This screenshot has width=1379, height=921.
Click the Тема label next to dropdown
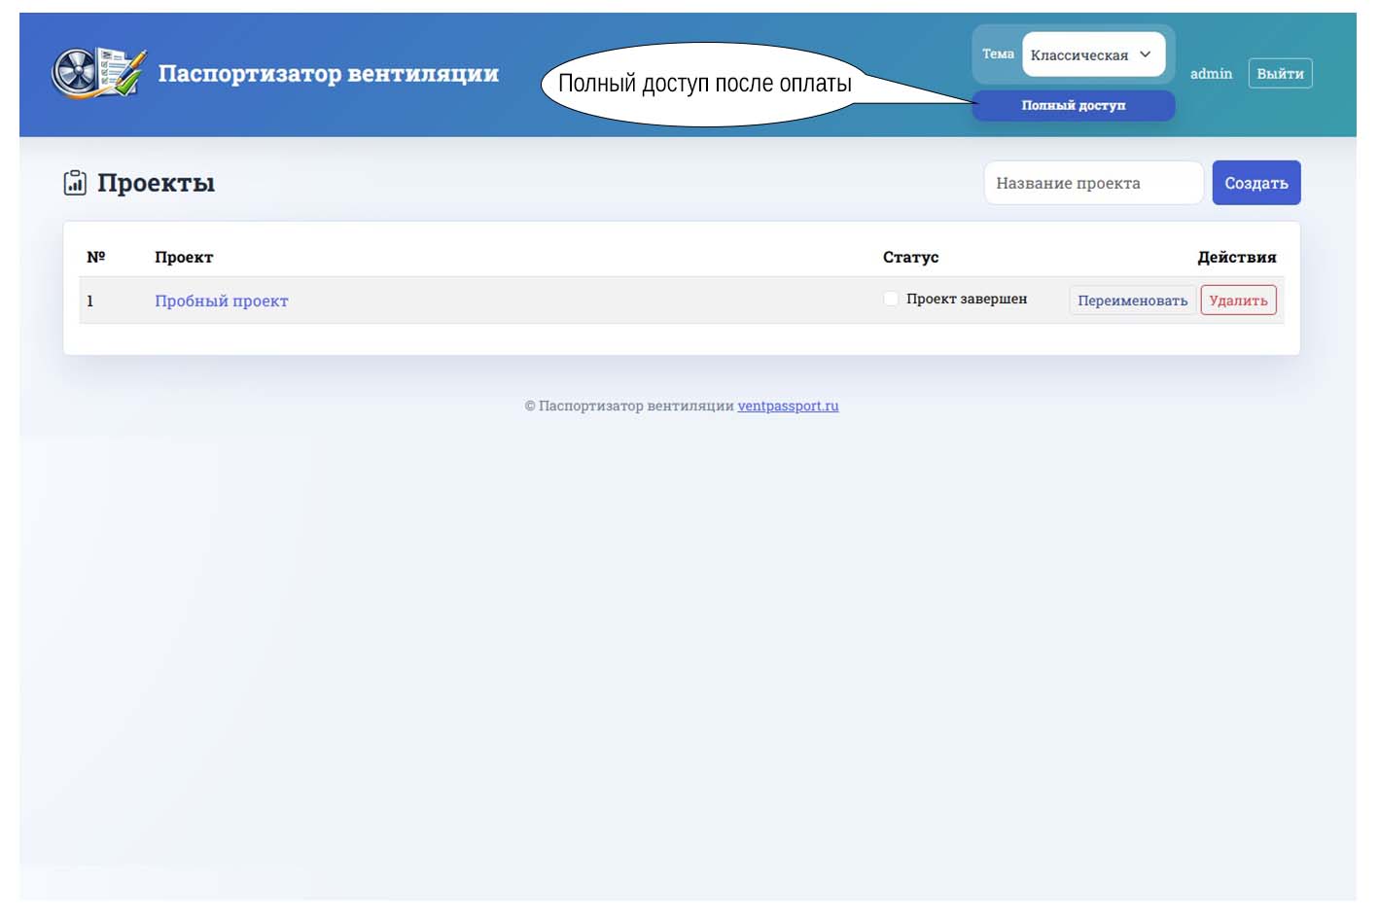click(998, 53)
